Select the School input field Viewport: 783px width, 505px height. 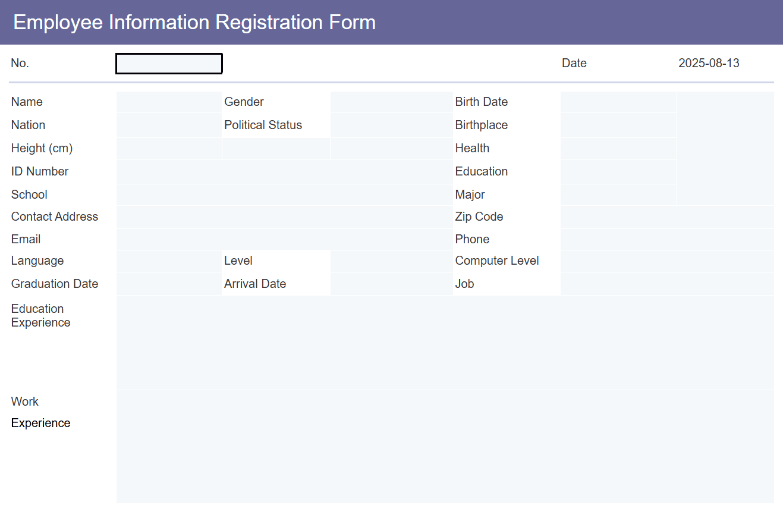pyautogui.click(x=284, y=195)
